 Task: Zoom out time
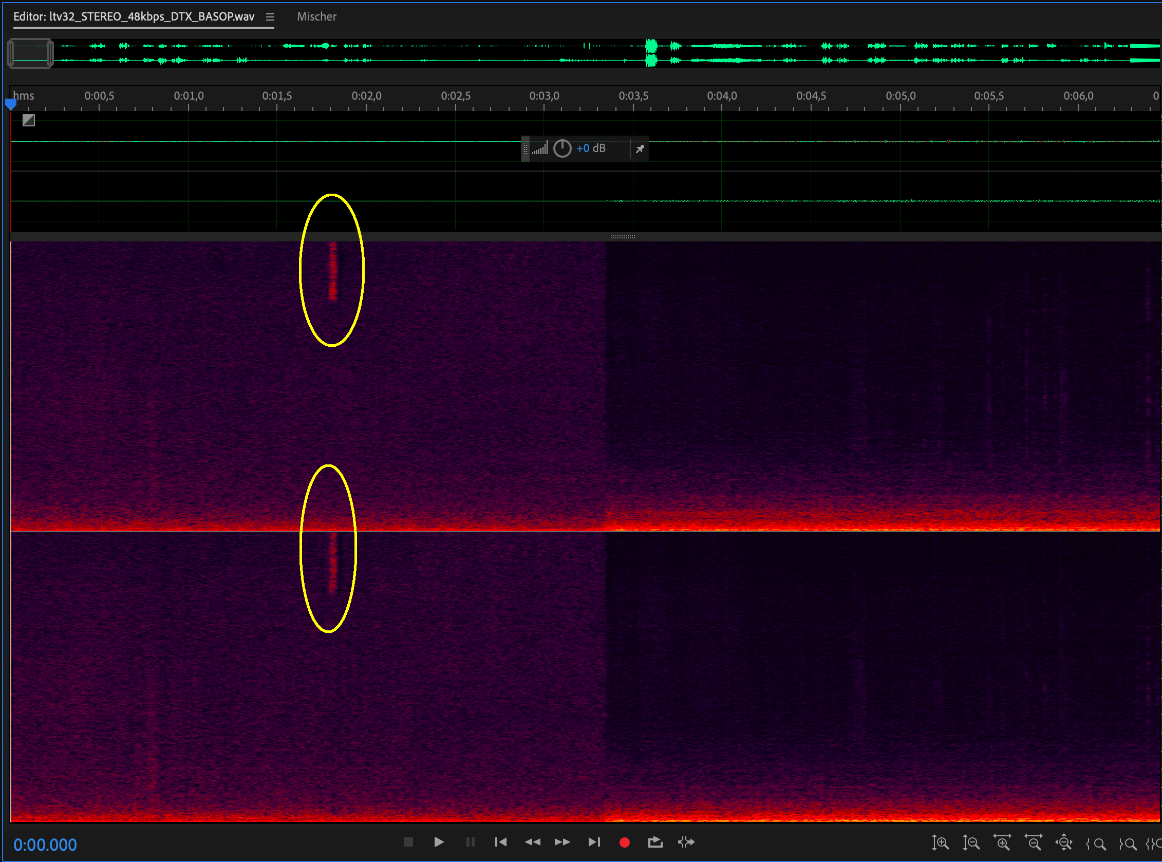pos(1033,842)
